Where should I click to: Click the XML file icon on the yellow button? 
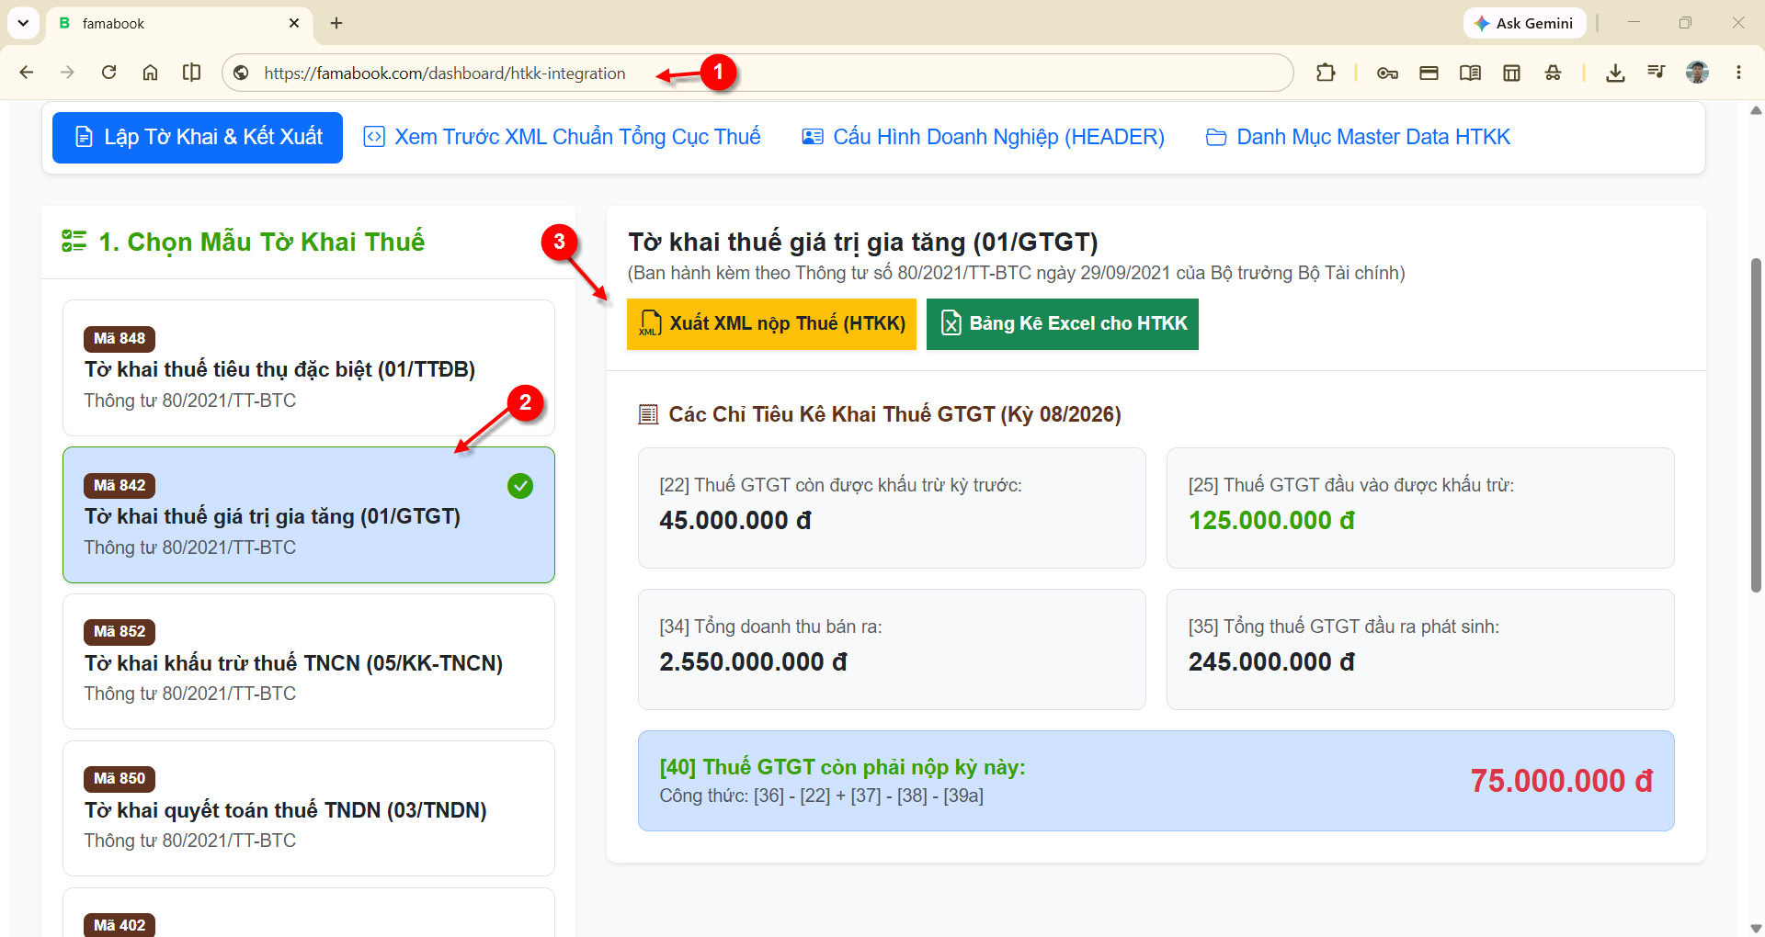pyautogui.click(x=650, y=323)
